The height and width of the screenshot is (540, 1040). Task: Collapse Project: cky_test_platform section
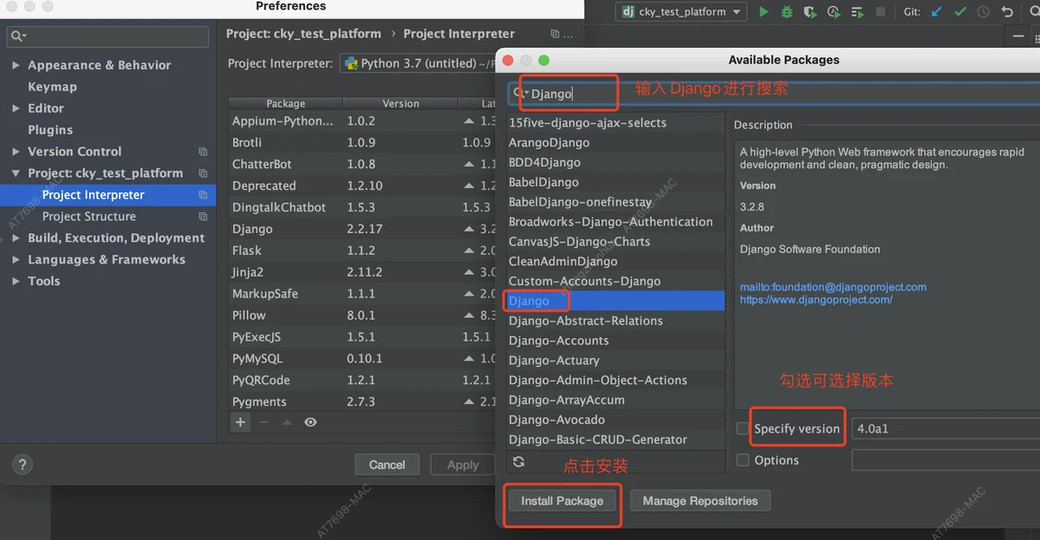pos(16,173)
